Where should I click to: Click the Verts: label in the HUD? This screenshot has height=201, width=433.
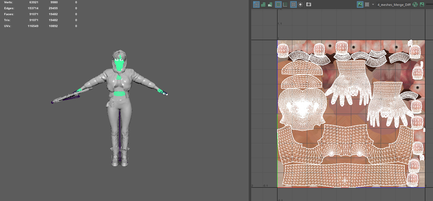[9, 2]
